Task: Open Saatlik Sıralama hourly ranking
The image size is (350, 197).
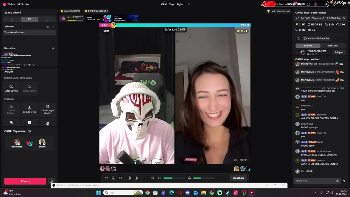Action: pos(70,11)
